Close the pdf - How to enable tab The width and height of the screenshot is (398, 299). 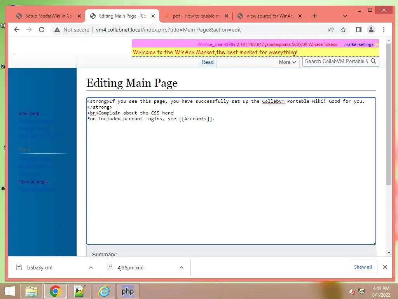(x=227, y=16)
